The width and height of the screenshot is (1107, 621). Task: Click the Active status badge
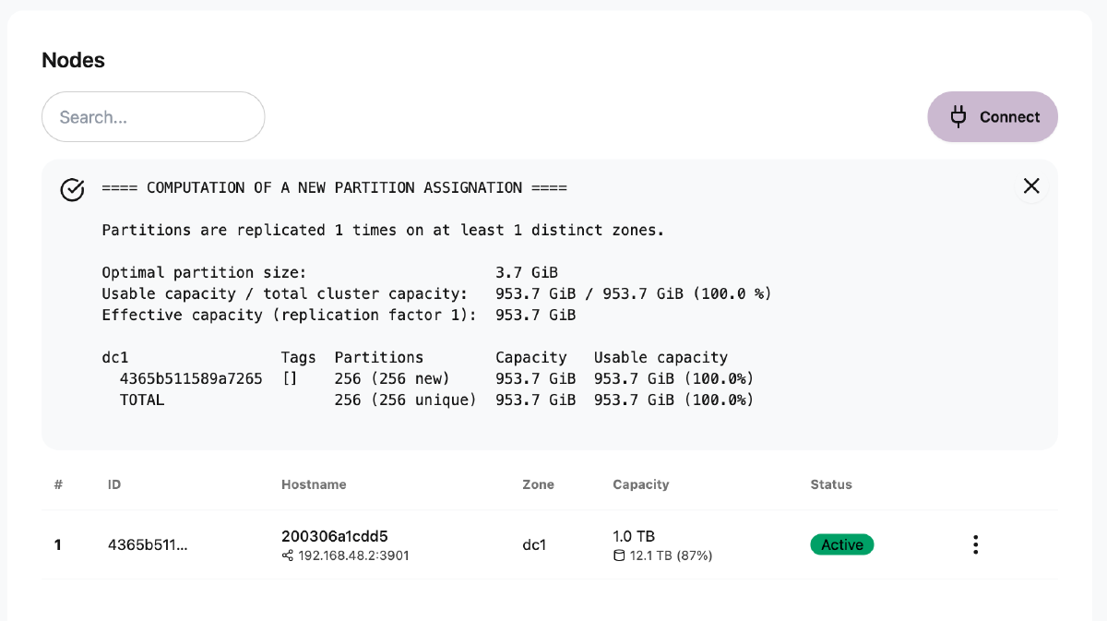842,545
